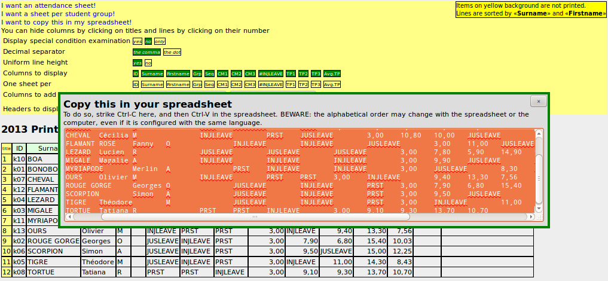The height and width of the screenshot is (281, 608).
Task: Toggle the Avg.TP column in 'Columns to display'
Action: (332, 74)
